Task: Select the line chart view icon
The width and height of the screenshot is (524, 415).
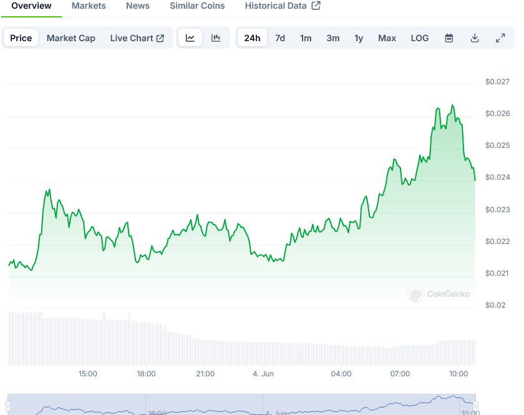Action: [190, 38]
